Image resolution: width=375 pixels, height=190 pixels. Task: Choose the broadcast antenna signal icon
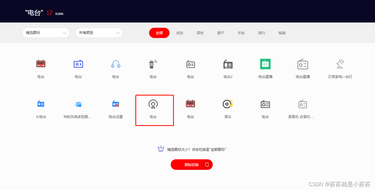pos(153,104)
